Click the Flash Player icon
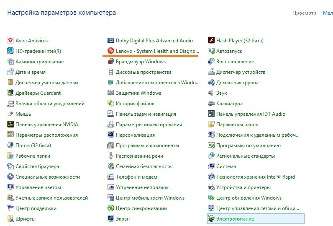The height and width of the screenshot is (226, 333). (x=211, y=41)
